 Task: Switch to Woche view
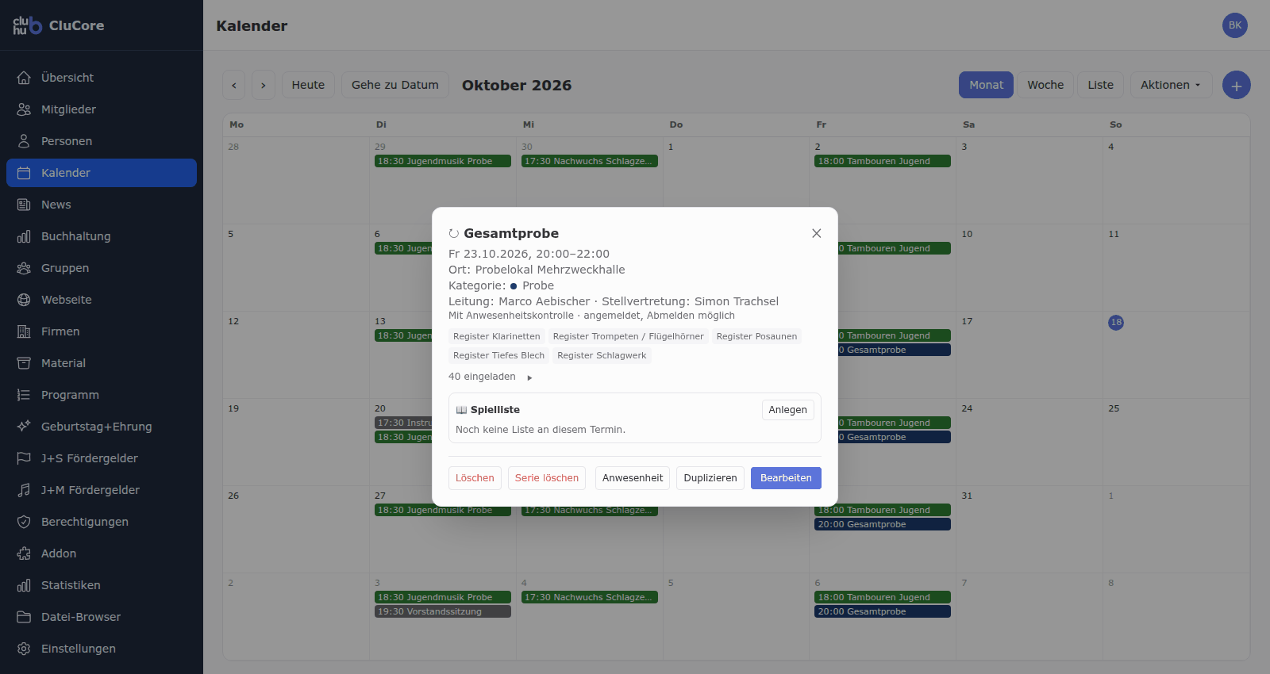pos(1045,85)
